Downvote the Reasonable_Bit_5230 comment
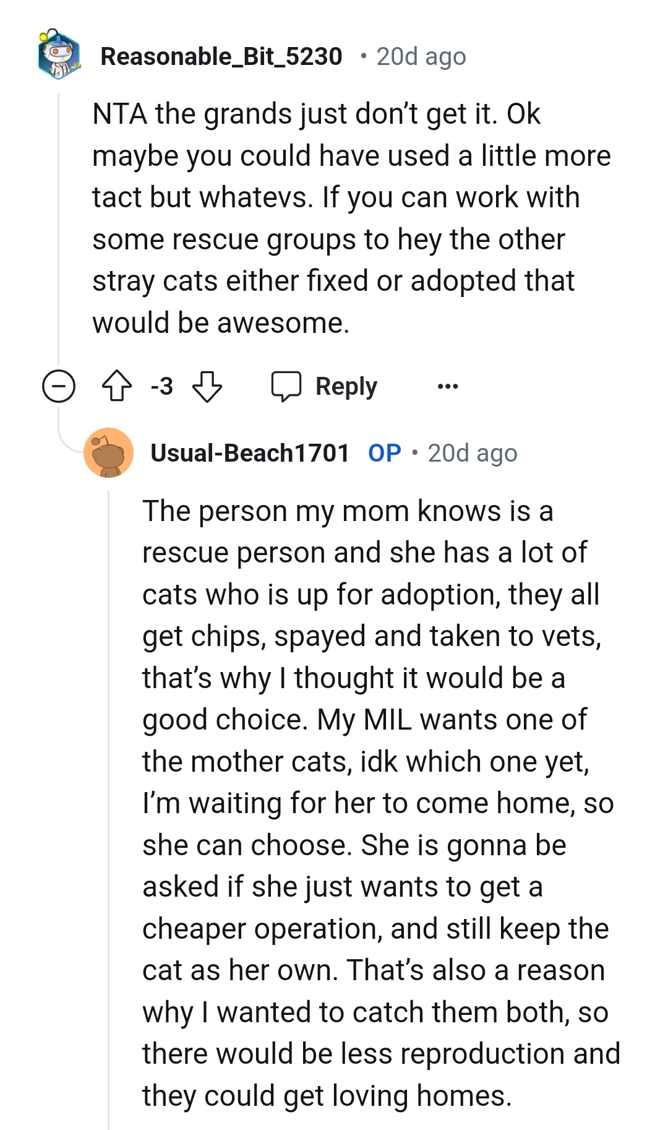 pos(207,386)
